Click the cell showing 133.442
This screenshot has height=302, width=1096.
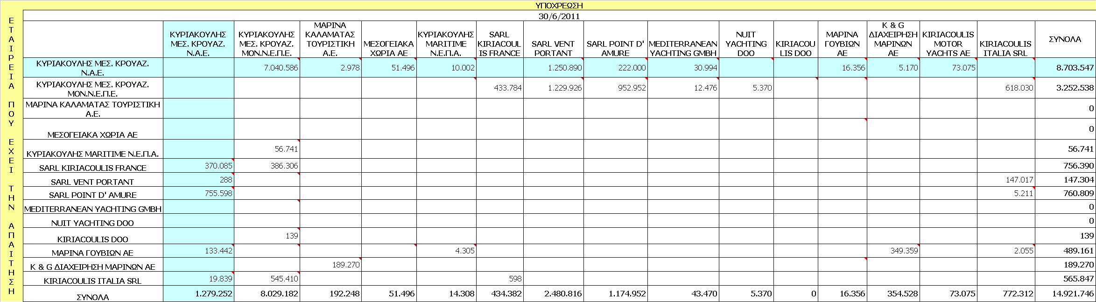(x=198, y=251)
